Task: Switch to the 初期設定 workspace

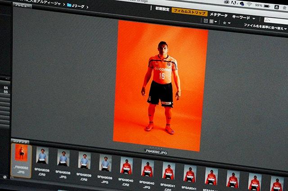Action: (x=162, y=9)
